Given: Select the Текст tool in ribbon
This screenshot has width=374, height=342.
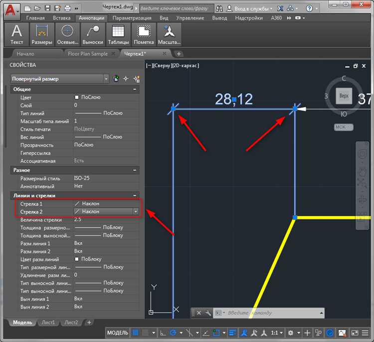Looking at the screenshot, I should pos(16,34).
